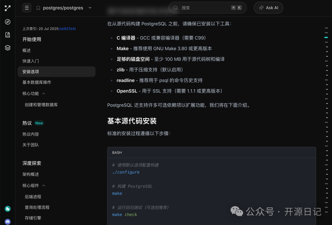
Task: Click the highlighted teal marker on right minimap
Action: [326, 38]
